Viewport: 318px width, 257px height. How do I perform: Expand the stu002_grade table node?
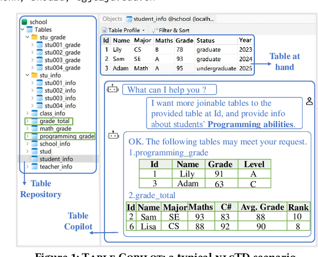pos(32,52)
